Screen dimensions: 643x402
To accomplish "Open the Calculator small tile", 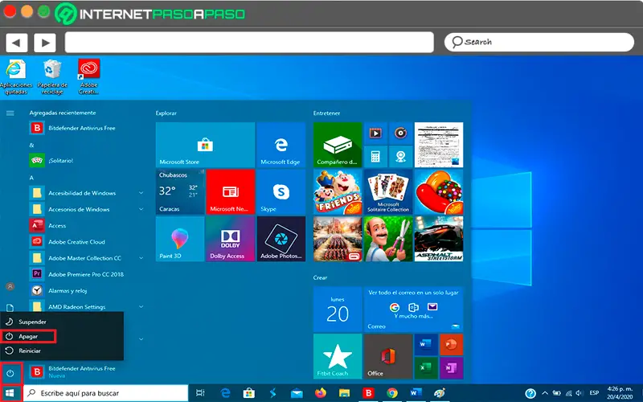I will tap(375, 156).
